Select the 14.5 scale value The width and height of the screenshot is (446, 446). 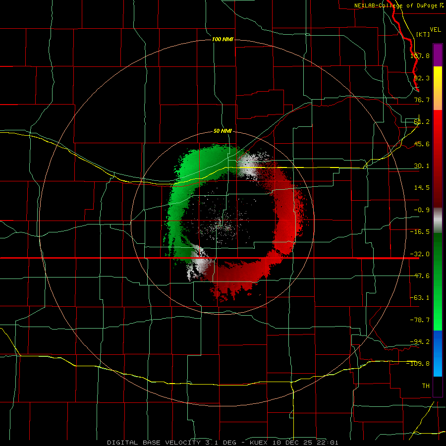tap(422, 188)
